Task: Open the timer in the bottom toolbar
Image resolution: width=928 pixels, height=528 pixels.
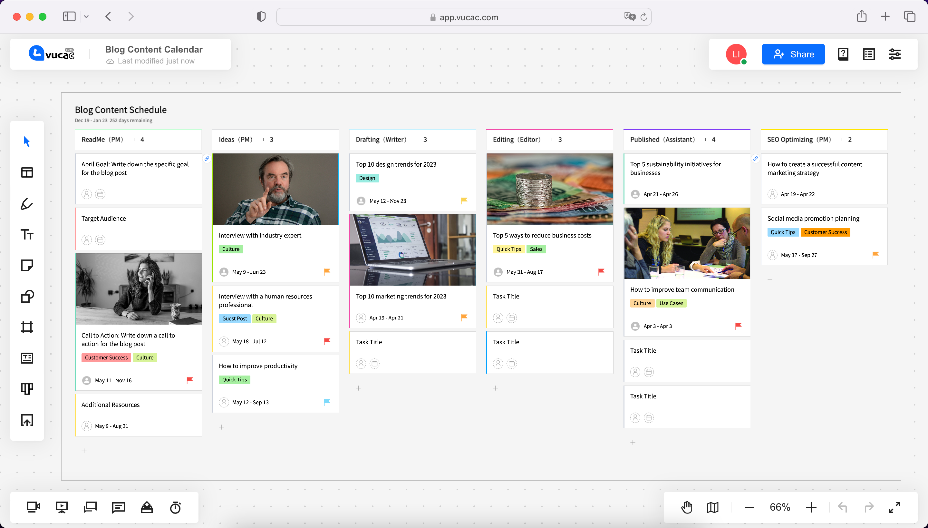Action: [x=175, y=507]
